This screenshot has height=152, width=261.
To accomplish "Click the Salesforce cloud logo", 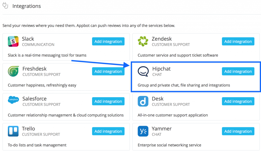I will pyautogui.click(x=14, y=100).
